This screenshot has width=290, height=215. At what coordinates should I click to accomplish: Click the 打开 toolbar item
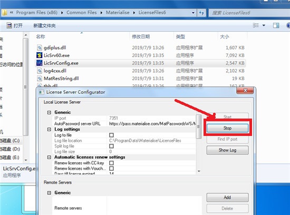pyautogui.click(x=15, y=25)
